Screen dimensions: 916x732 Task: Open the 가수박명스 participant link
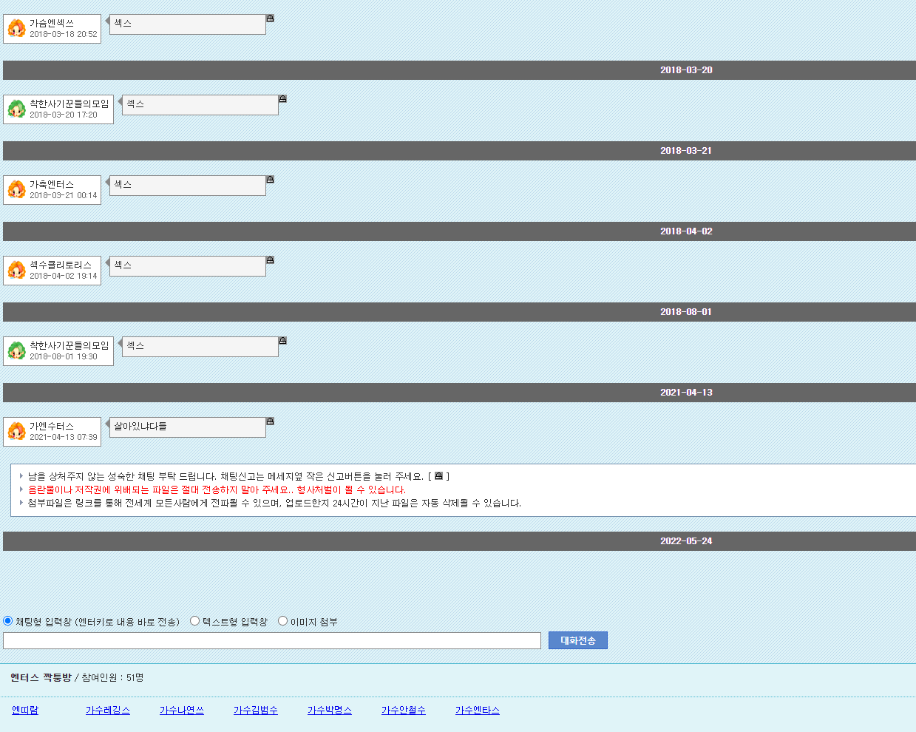click(330, 710)
